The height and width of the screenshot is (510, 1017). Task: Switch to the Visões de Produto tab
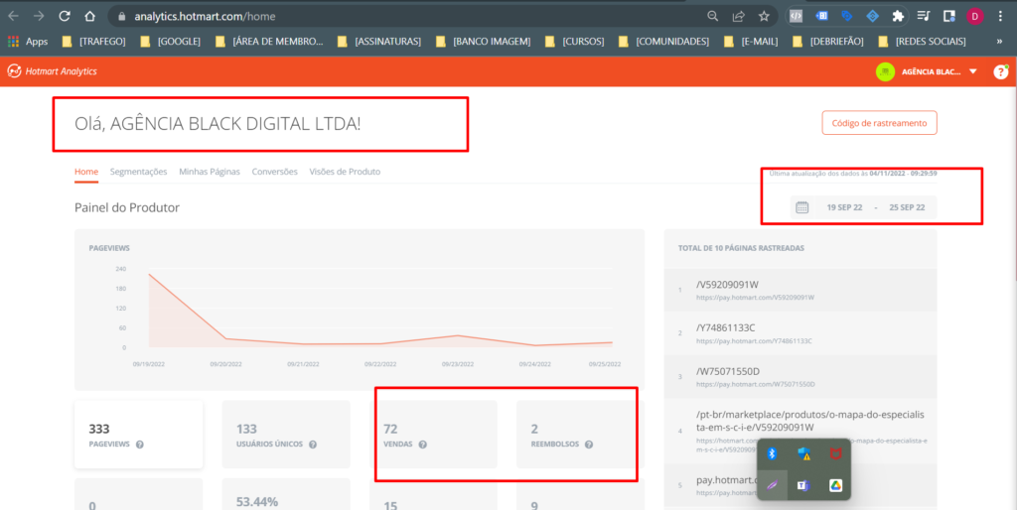coord(345,172)
